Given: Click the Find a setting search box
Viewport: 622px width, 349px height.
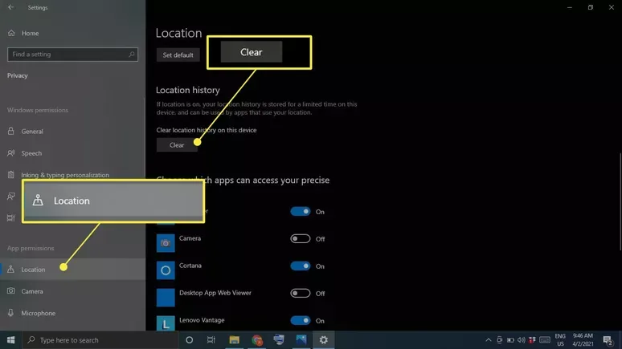Looking at the screenshot, I should point(72,55).
